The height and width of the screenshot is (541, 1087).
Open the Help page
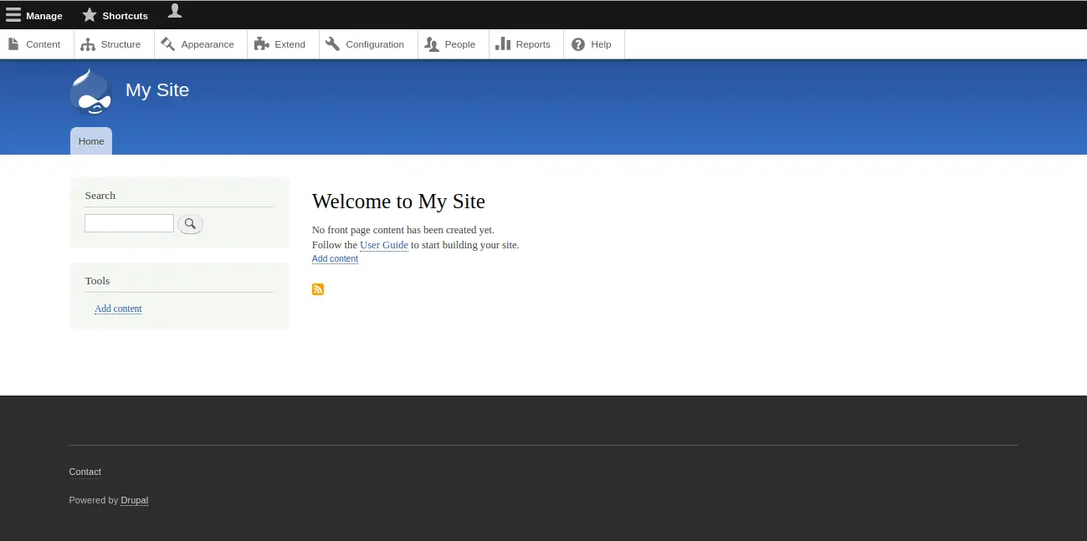(x=592, y=44)
